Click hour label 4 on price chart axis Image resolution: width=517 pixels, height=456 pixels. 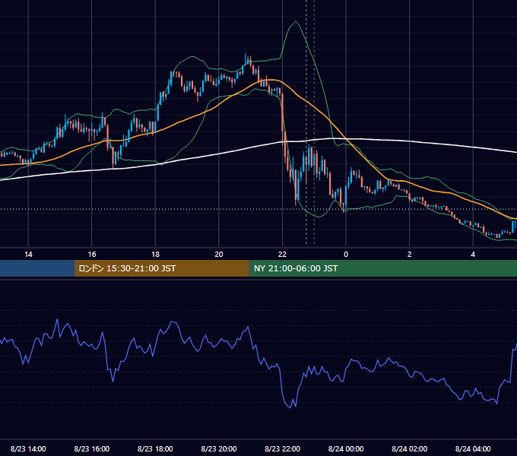(x=473, y=255)
